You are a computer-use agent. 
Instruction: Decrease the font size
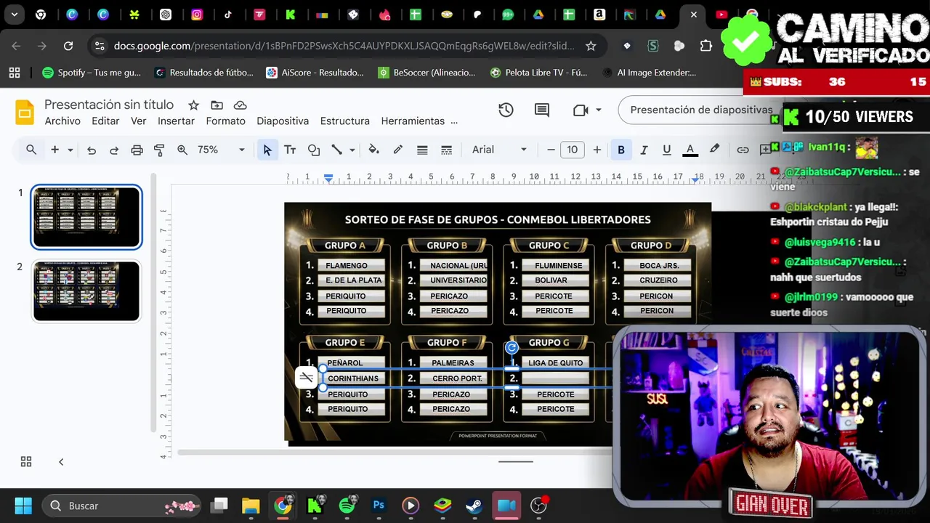551,150
